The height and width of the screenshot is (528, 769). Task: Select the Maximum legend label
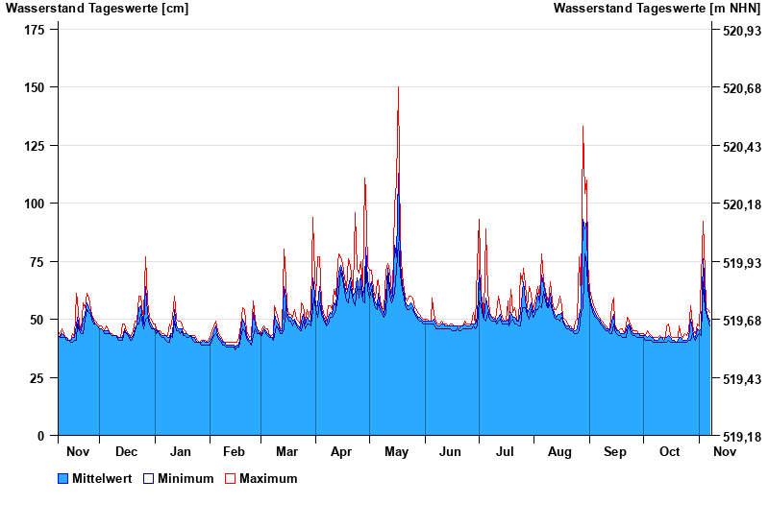coord(268,478)
